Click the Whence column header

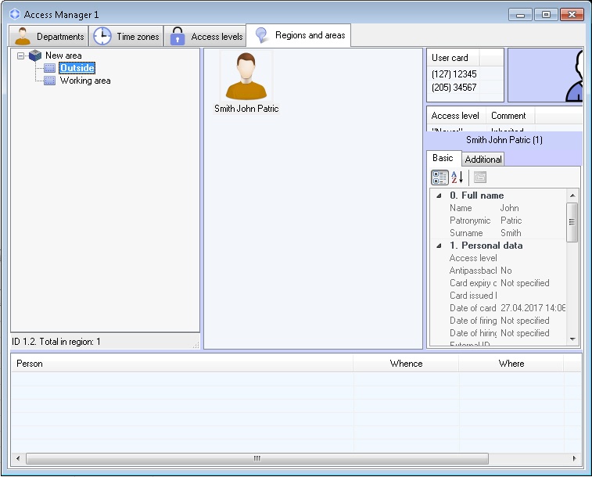pyautogui.click(x=406, y=364)
